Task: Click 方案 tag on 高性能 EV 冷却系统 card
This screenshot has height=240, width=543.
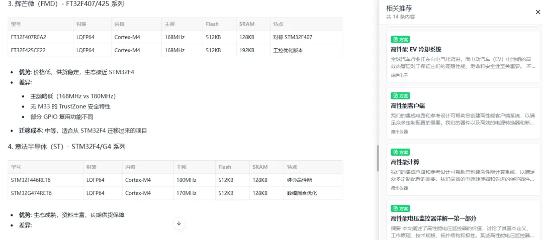Action: [x=400, y=39]
